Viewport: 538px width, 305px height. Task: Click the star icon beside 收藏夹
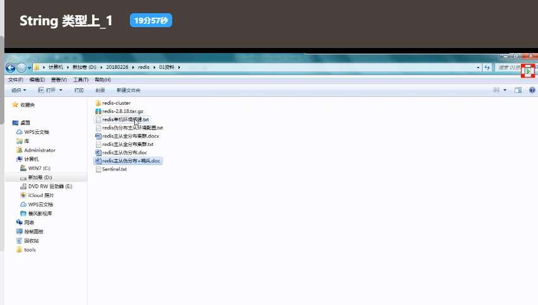click(x=15, y=105)
